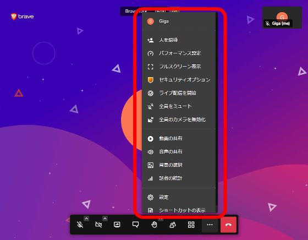308x240 pixels.
Task: Open the chat panel icon
Action: pyautogui.click(x=135, y=225)
